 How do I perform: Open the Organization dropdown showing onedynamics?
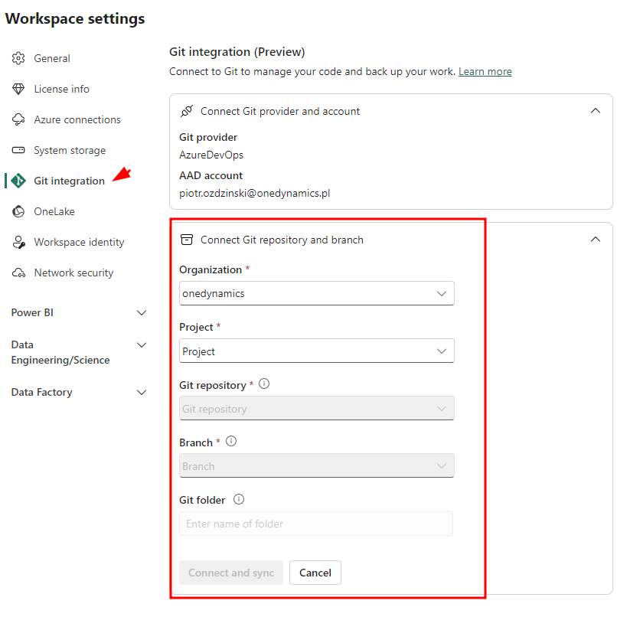pos(316,293)
